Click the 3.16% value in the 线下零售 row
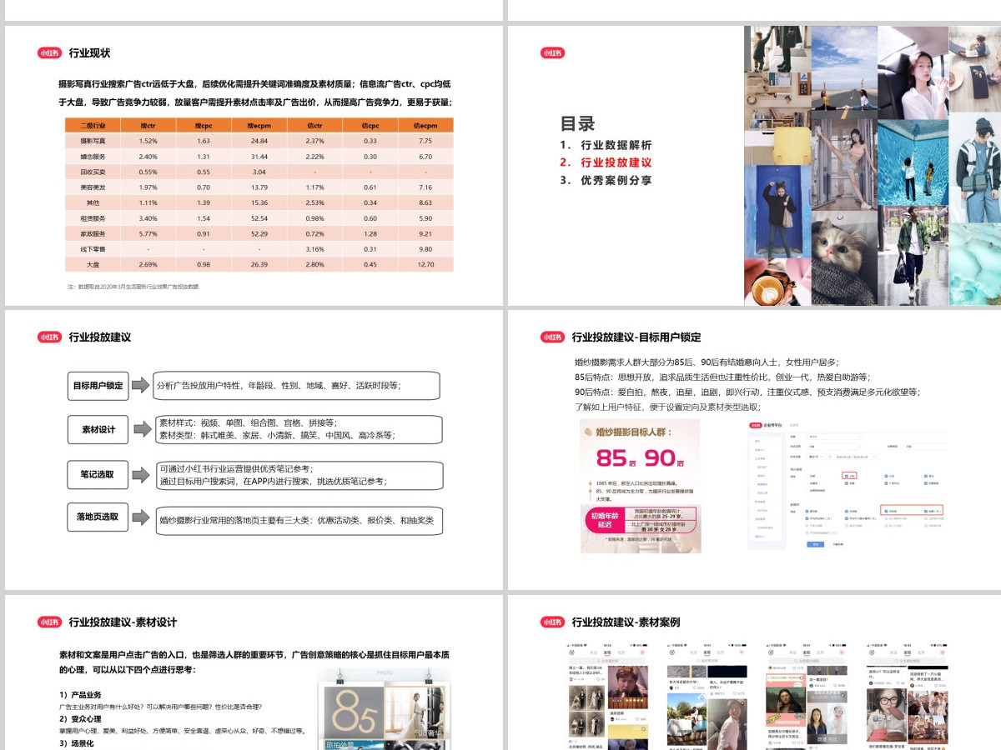This screenshot has width=1001, height=750. click(x=314, y=249)
